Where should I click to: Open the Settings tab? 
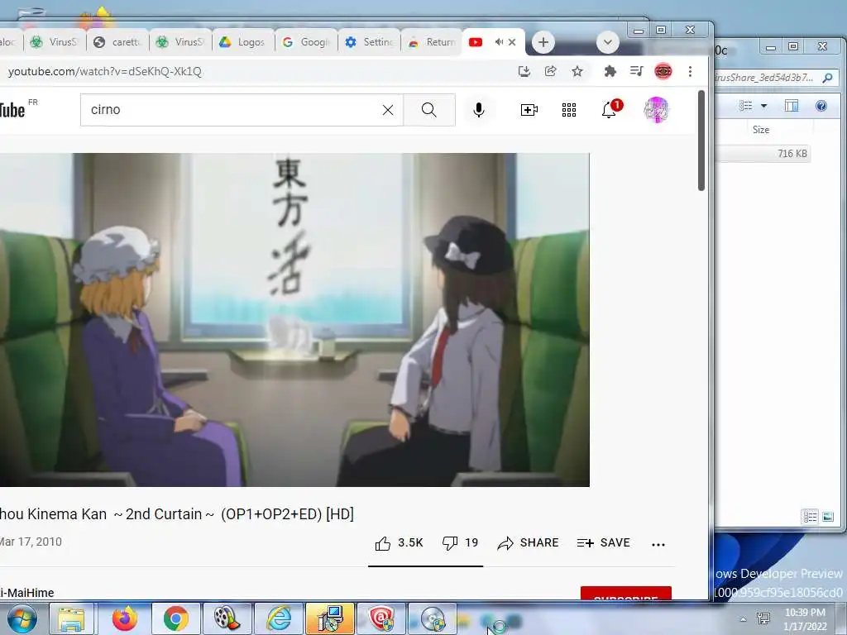coord(370,42)
